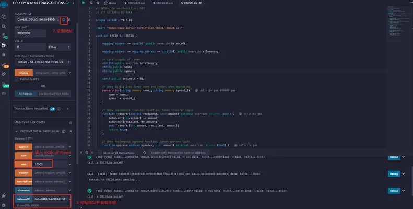Screen dimensions: 413x209
Task: Switch to the ERC4626.sol tab
Action: 163,3
